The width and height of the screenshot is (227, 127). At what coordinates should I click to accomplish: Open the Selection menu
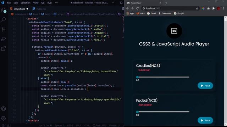tap(26, 2)
